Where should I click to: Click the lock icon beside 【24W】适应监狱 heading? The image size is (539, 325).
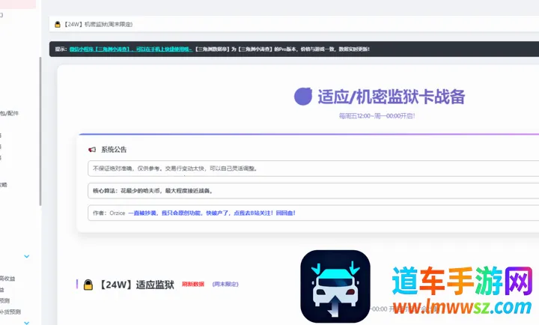(88, 285)
